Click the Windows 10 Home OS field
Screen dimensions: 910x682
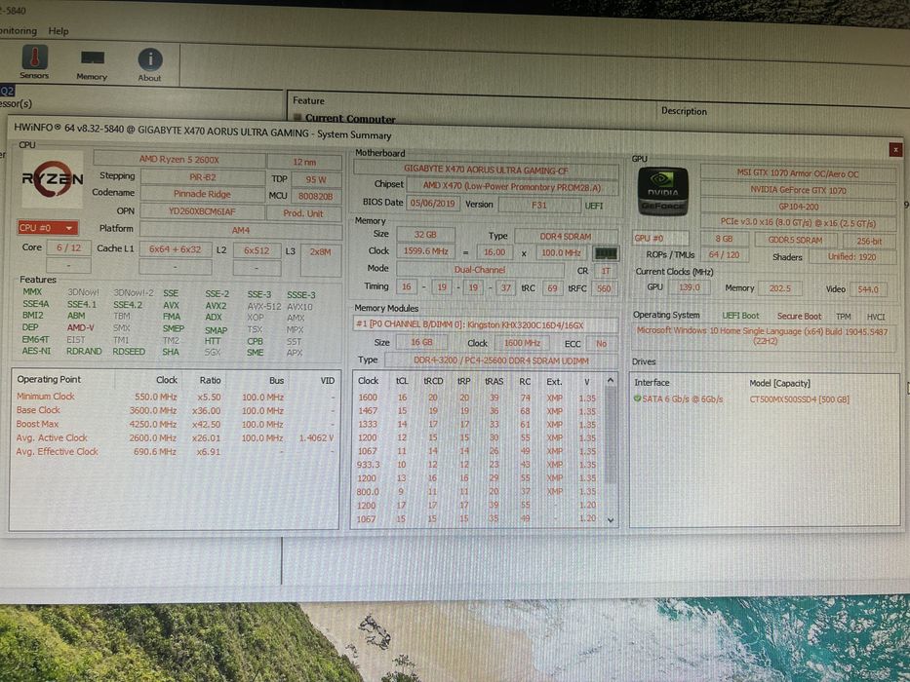(x=765, y=336)
